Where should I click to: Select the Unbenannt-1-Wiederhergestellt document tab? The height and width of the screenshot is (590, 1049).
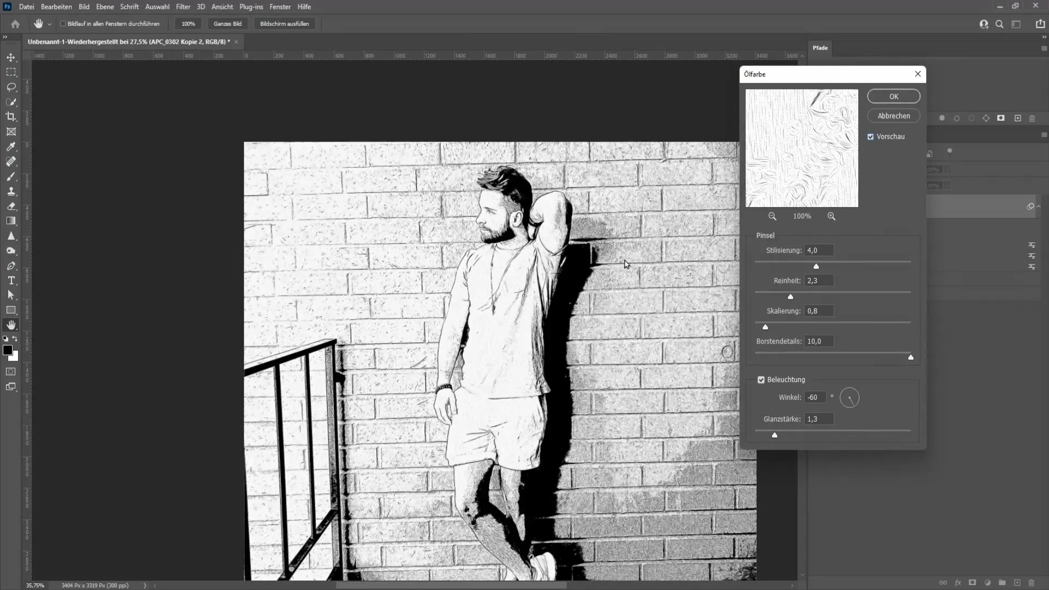pyautogui.click(x=129, y=42)
